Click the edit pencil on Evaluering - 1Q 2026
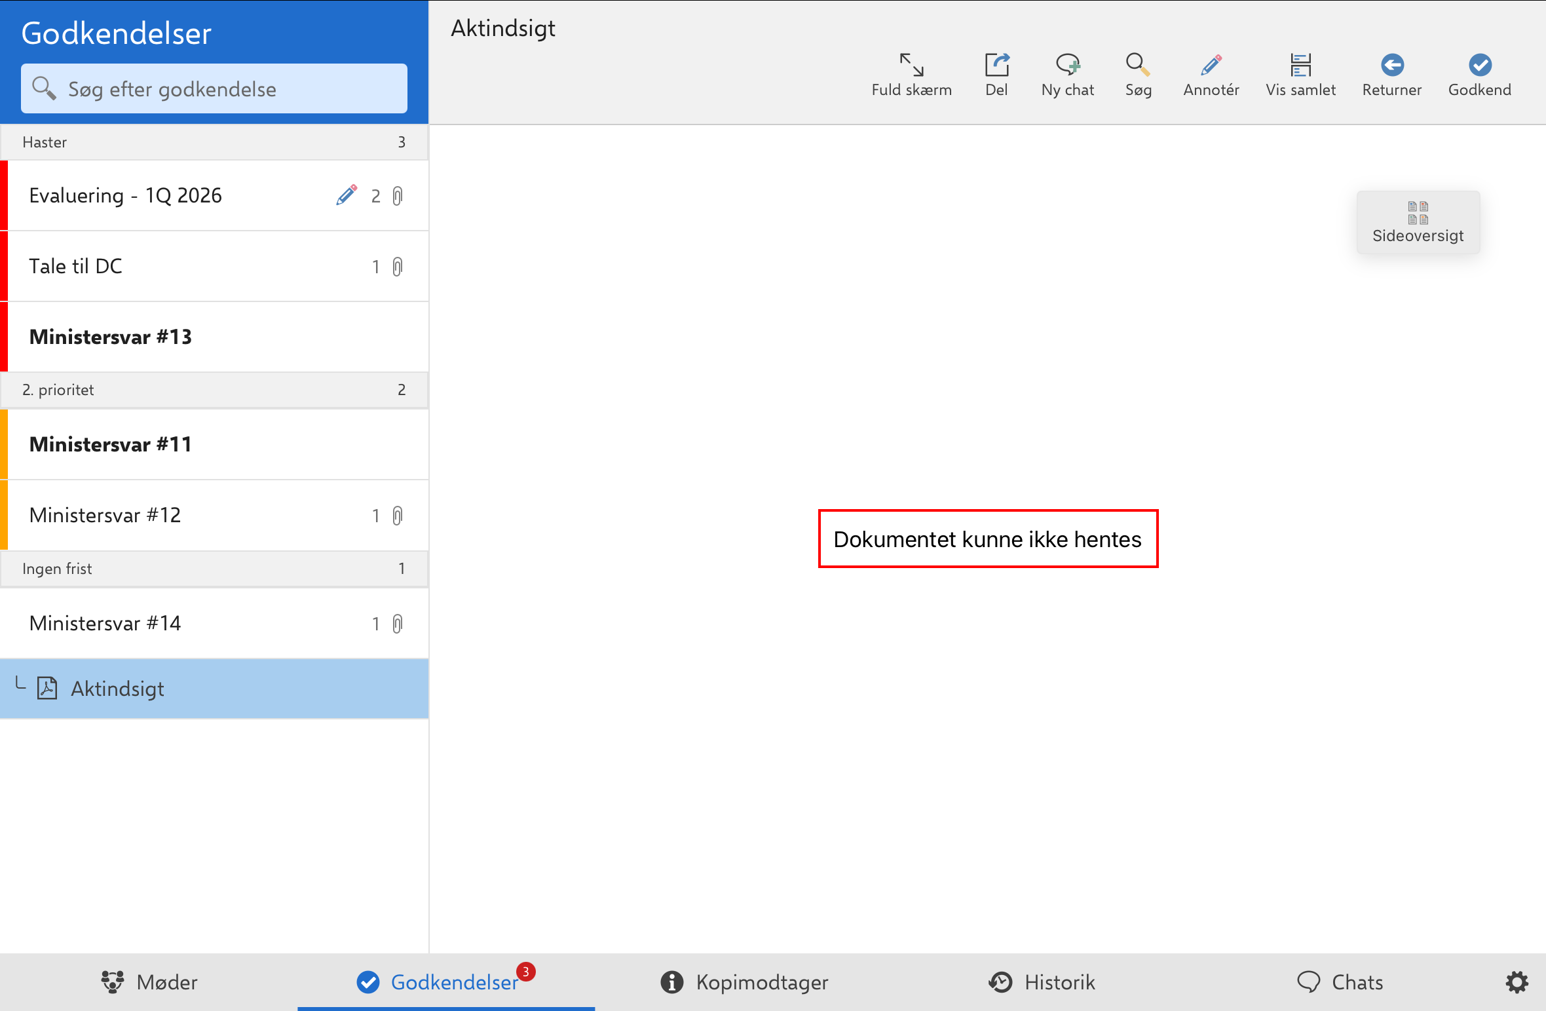 click(x=347, y=195)
